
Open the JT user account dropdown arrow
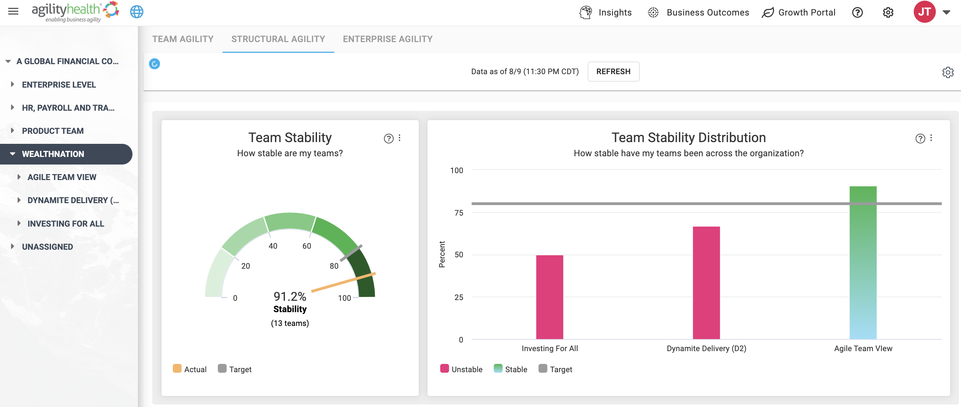coord(946,12)
